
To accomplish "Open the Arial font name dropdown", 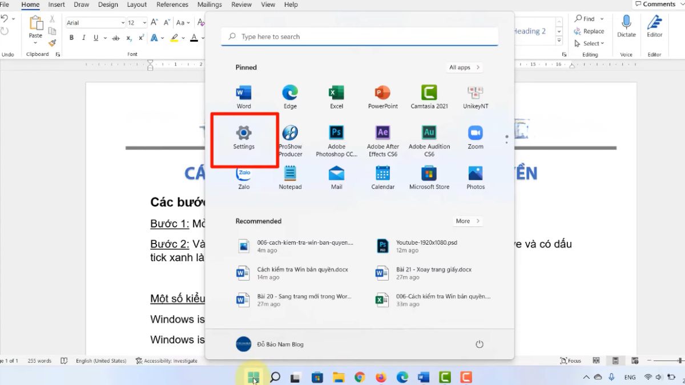I will [x=123, y=23].
